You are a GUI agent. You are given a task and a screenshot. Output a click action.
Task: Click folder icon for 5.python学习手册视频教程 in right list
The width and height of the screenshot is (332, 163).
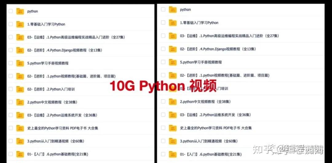point(173,62)
